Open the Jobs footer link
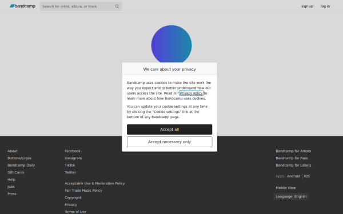343x214 pixels. [11, 187]
